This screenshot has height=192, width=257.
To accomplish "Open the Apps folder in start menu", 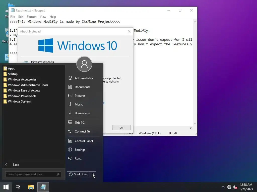I will [34, 68].
